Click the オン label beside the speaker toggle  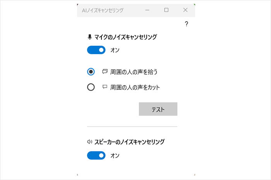[x=115, y=155]
